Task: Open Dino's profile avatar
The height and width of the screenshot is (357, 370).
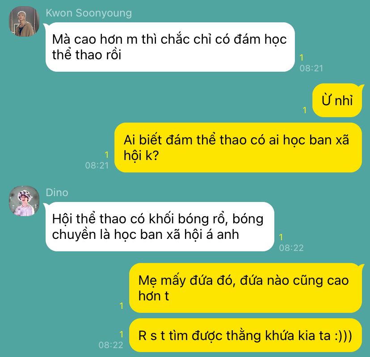Action: pos(24,201)
